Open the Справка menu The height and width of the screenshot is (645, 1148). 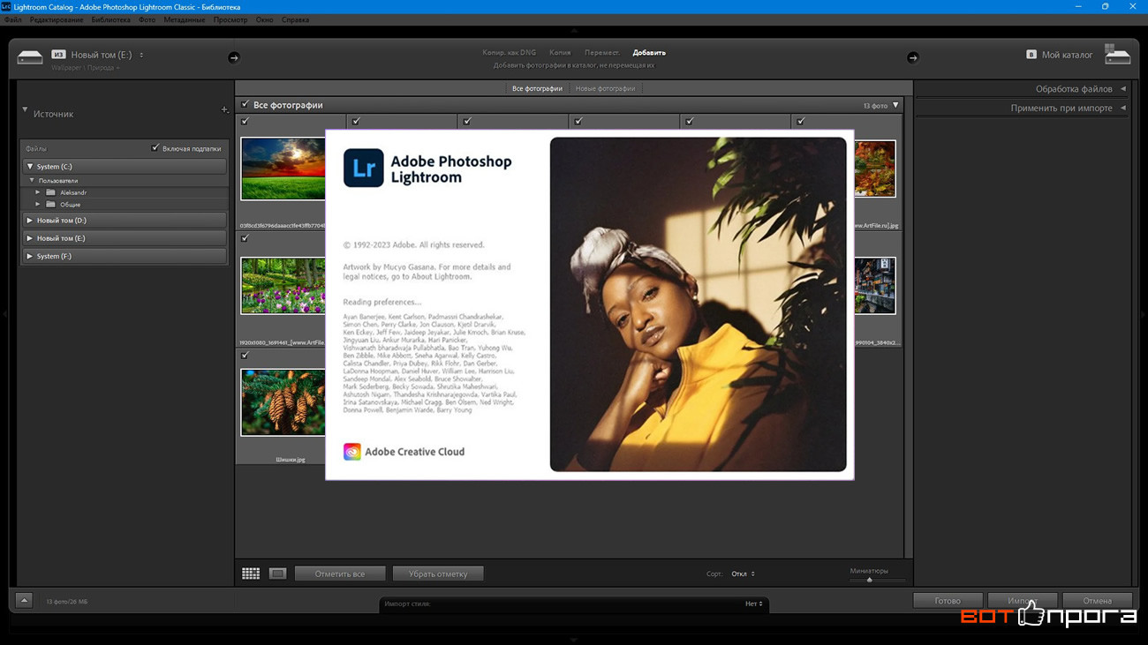(296, 19)
